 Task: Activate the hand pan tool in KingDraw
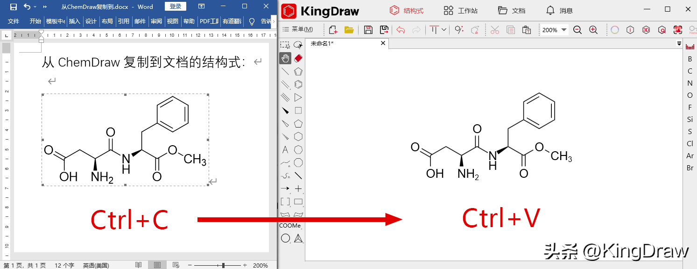tap(285, 58)
